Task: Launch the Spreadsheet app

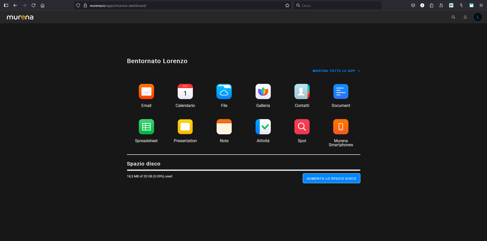Action: 146,127
